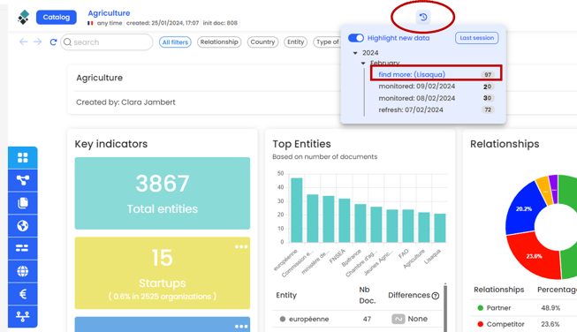Click the app logo icon
Screen dimensions: 577x332
[24, 17]
